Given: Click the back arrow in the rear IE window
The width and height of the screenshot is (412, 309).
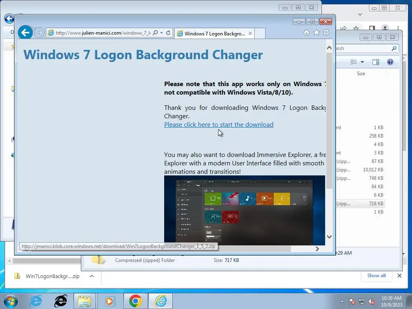Looking at the screenshot, I should [9, 19].
